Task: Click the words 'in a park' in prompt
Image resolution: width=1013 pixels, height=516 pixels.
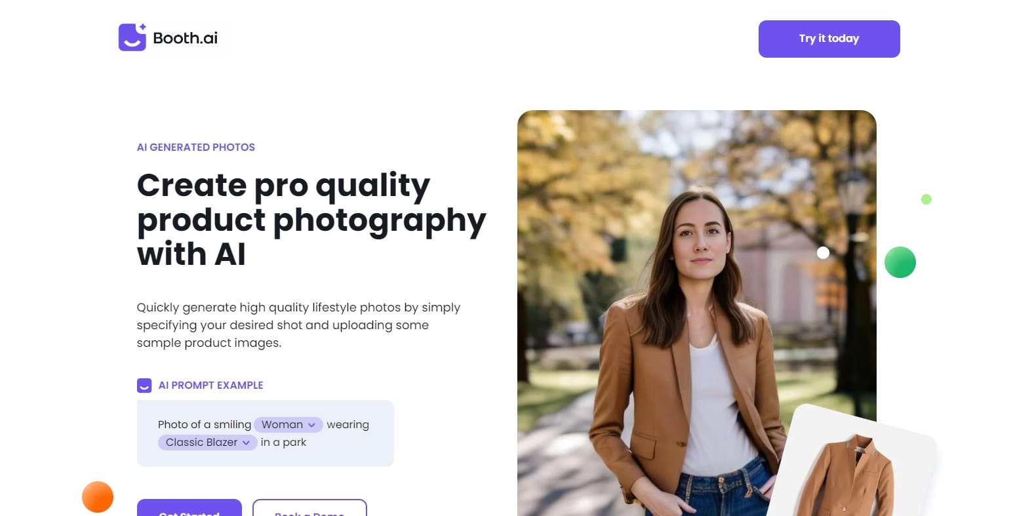Action: click(283, 443)
